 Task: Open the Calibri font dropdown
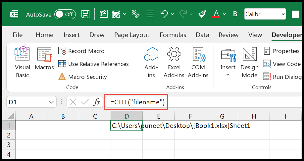283,14
